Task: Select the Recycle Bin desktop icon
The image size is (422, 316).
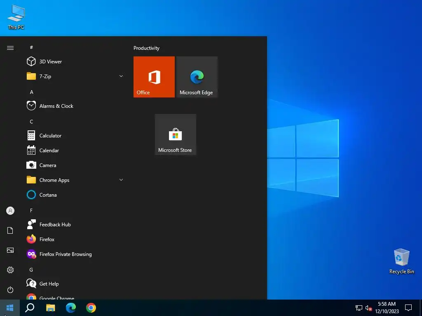Action: [x=401, y=261]
